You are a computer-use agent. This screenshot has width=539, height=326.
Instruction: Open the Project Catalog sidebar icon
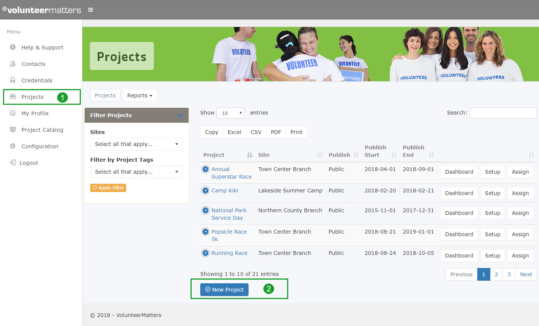(x=12, y=130)
